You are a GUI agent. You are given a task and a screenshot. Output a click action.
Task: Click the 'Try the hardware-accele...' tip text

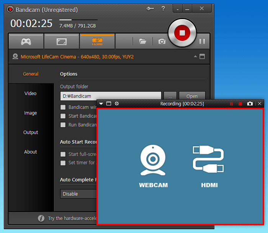(72, 218)
